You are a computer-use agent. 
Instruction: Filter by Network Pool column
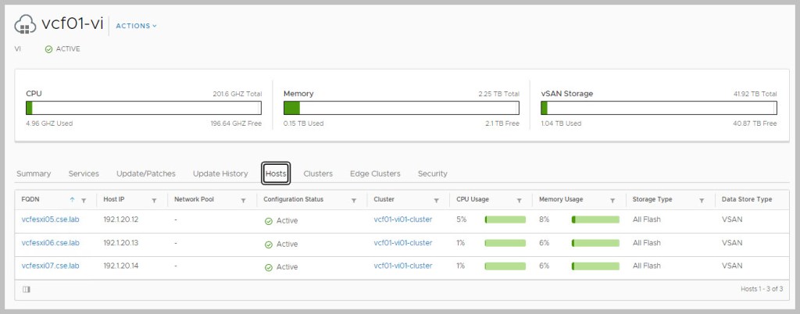[243, 200]
